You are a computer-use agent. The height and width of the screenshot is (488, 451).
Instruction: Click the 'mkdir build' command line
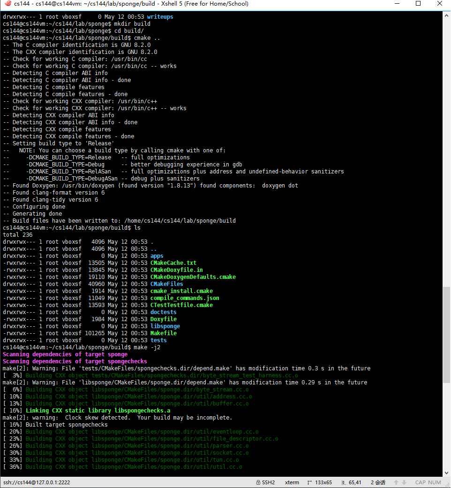[x=76, y=23]
